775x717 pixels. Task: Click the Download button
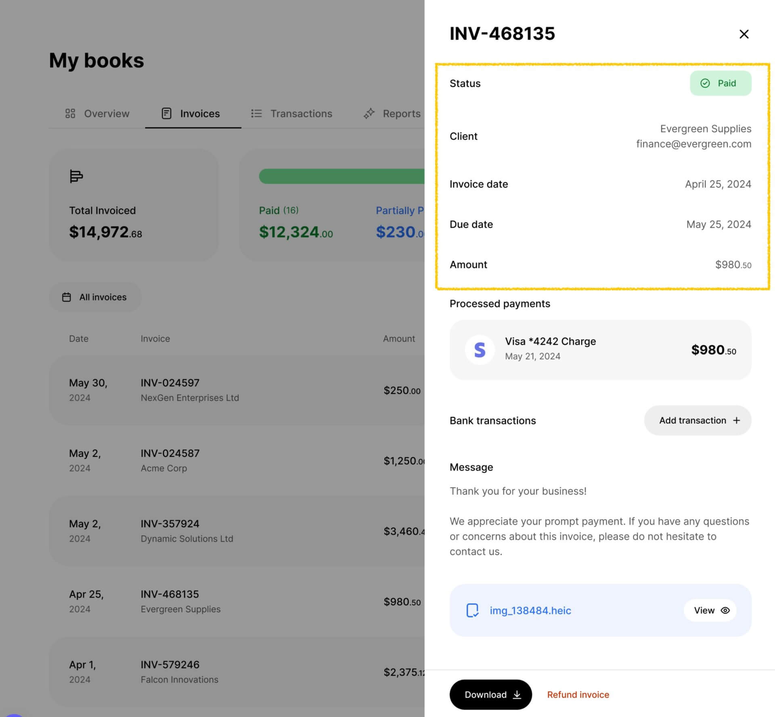[490, 694]
